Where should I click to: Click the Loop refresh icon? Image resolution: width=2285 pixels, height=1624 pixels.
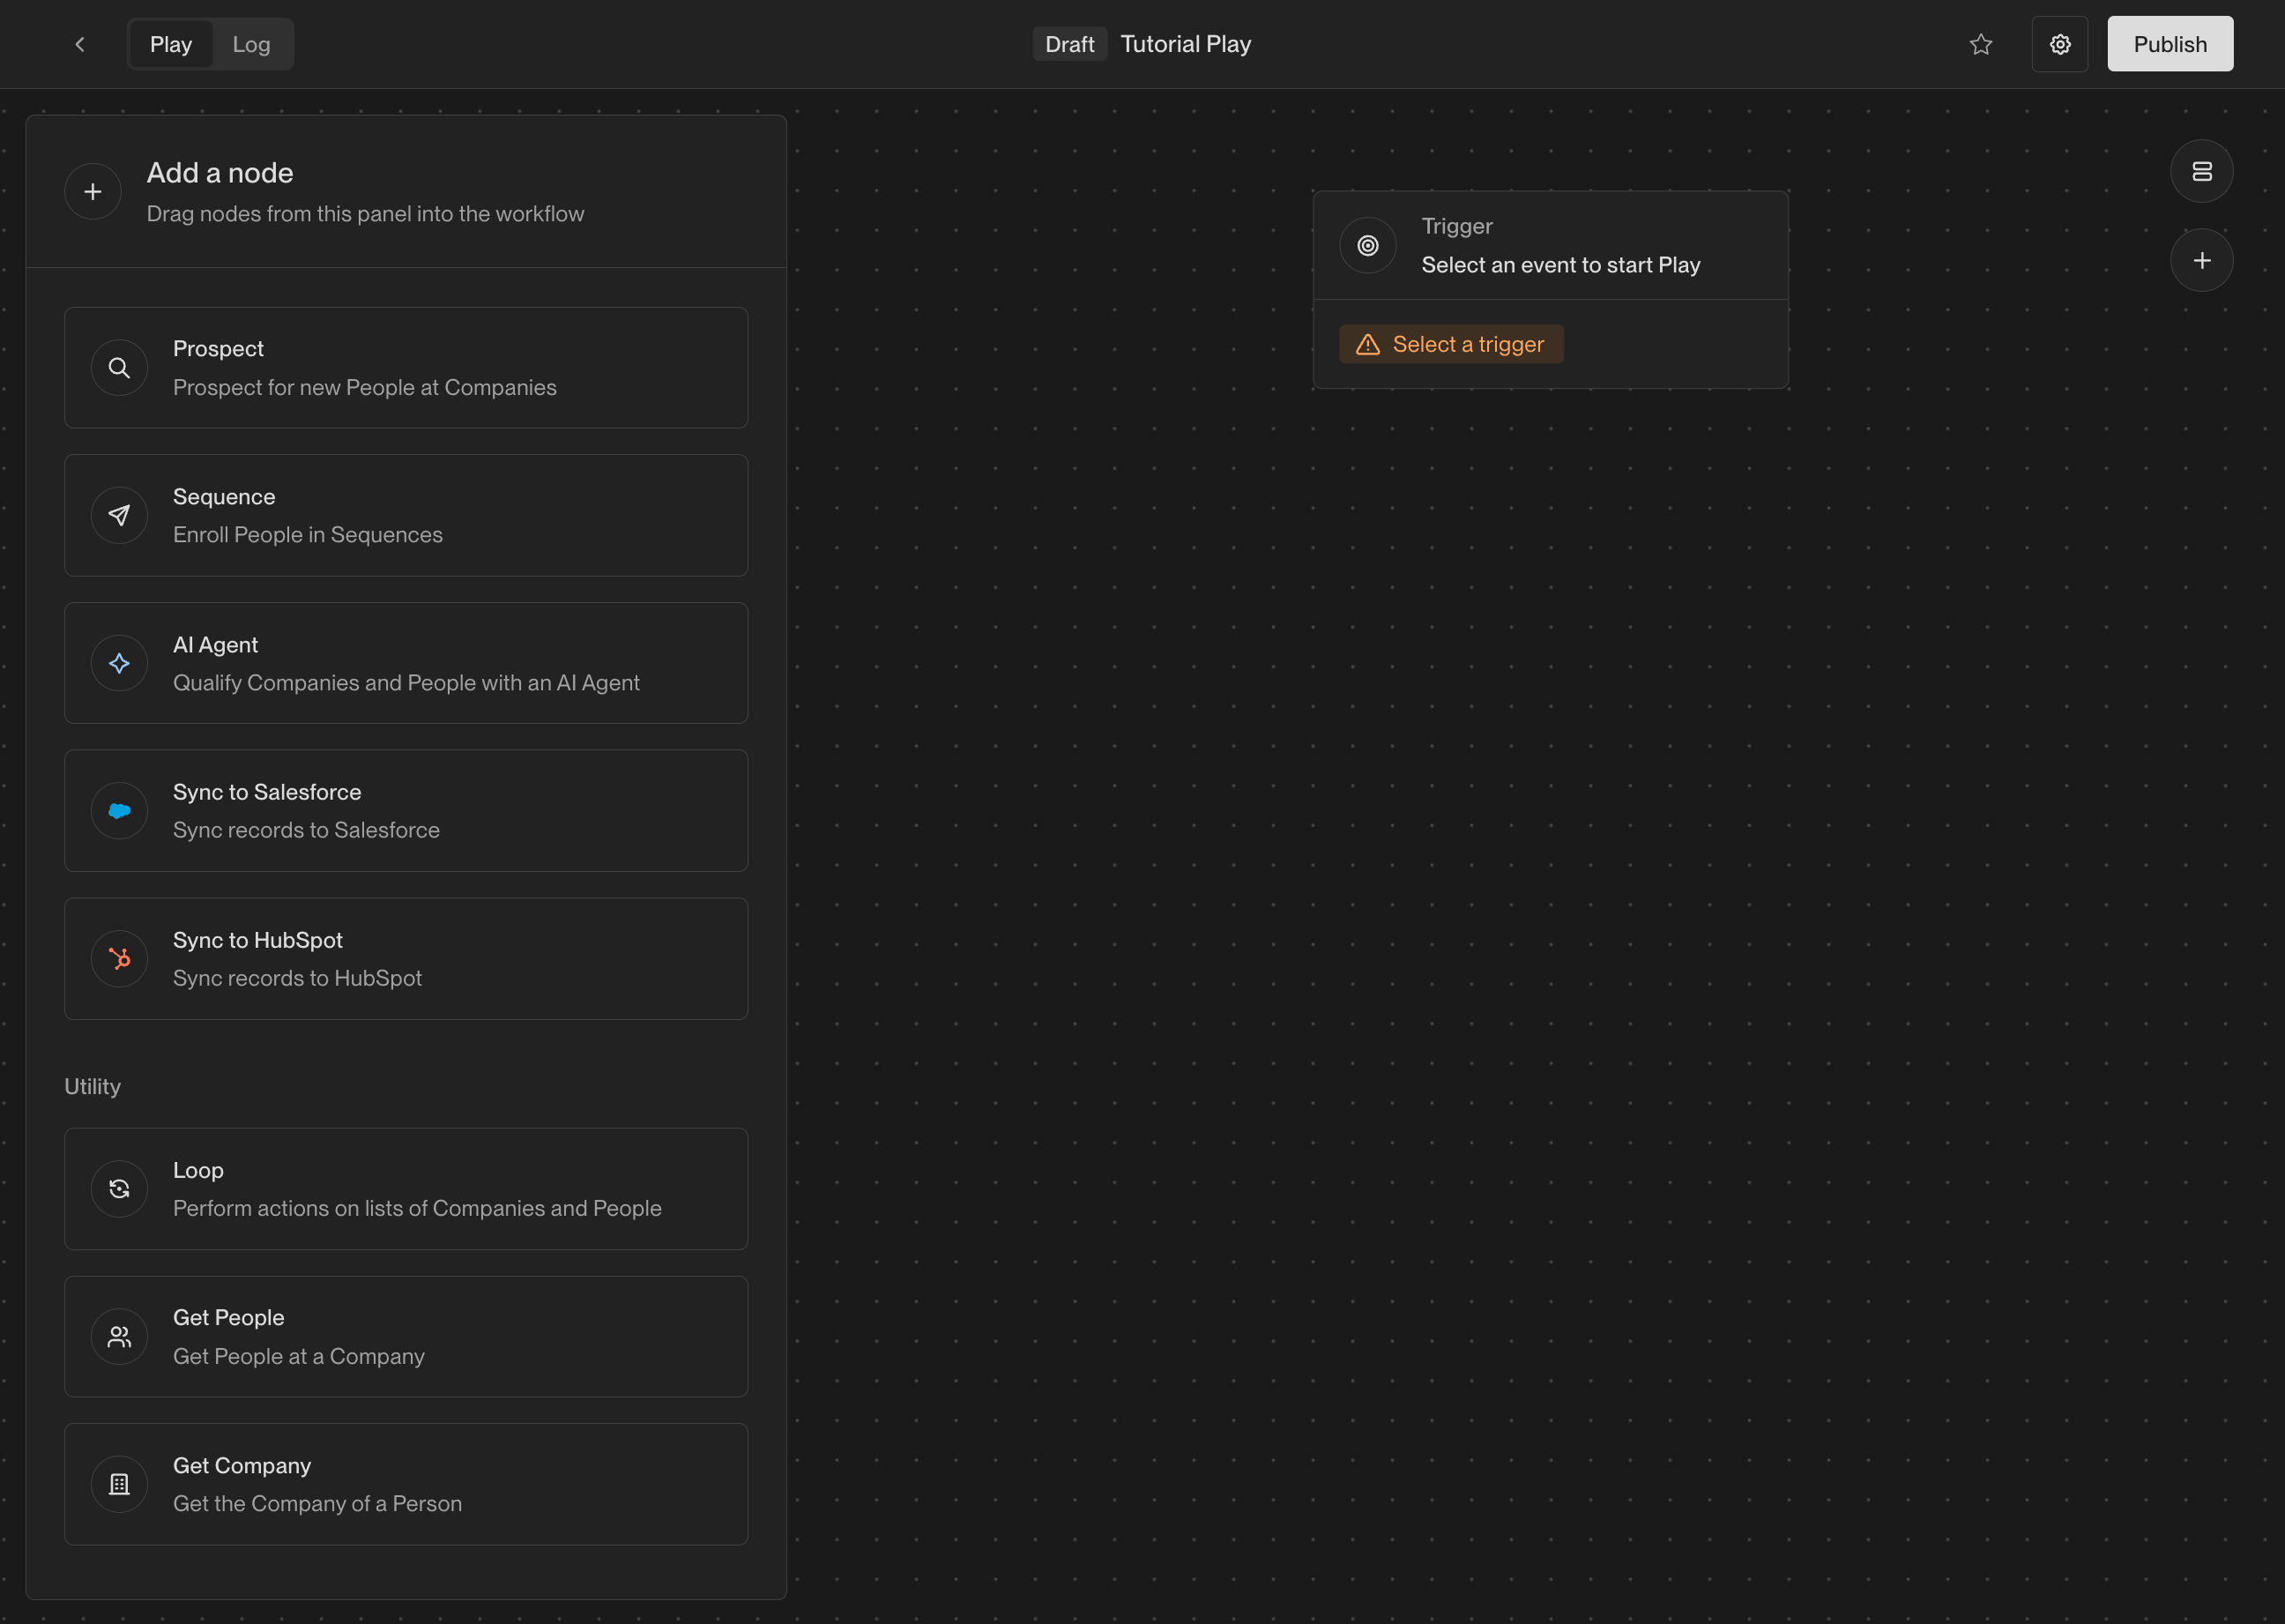coord(119,1189)
